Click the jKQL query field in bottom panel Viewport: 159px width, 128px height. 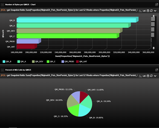click(72, 75)
